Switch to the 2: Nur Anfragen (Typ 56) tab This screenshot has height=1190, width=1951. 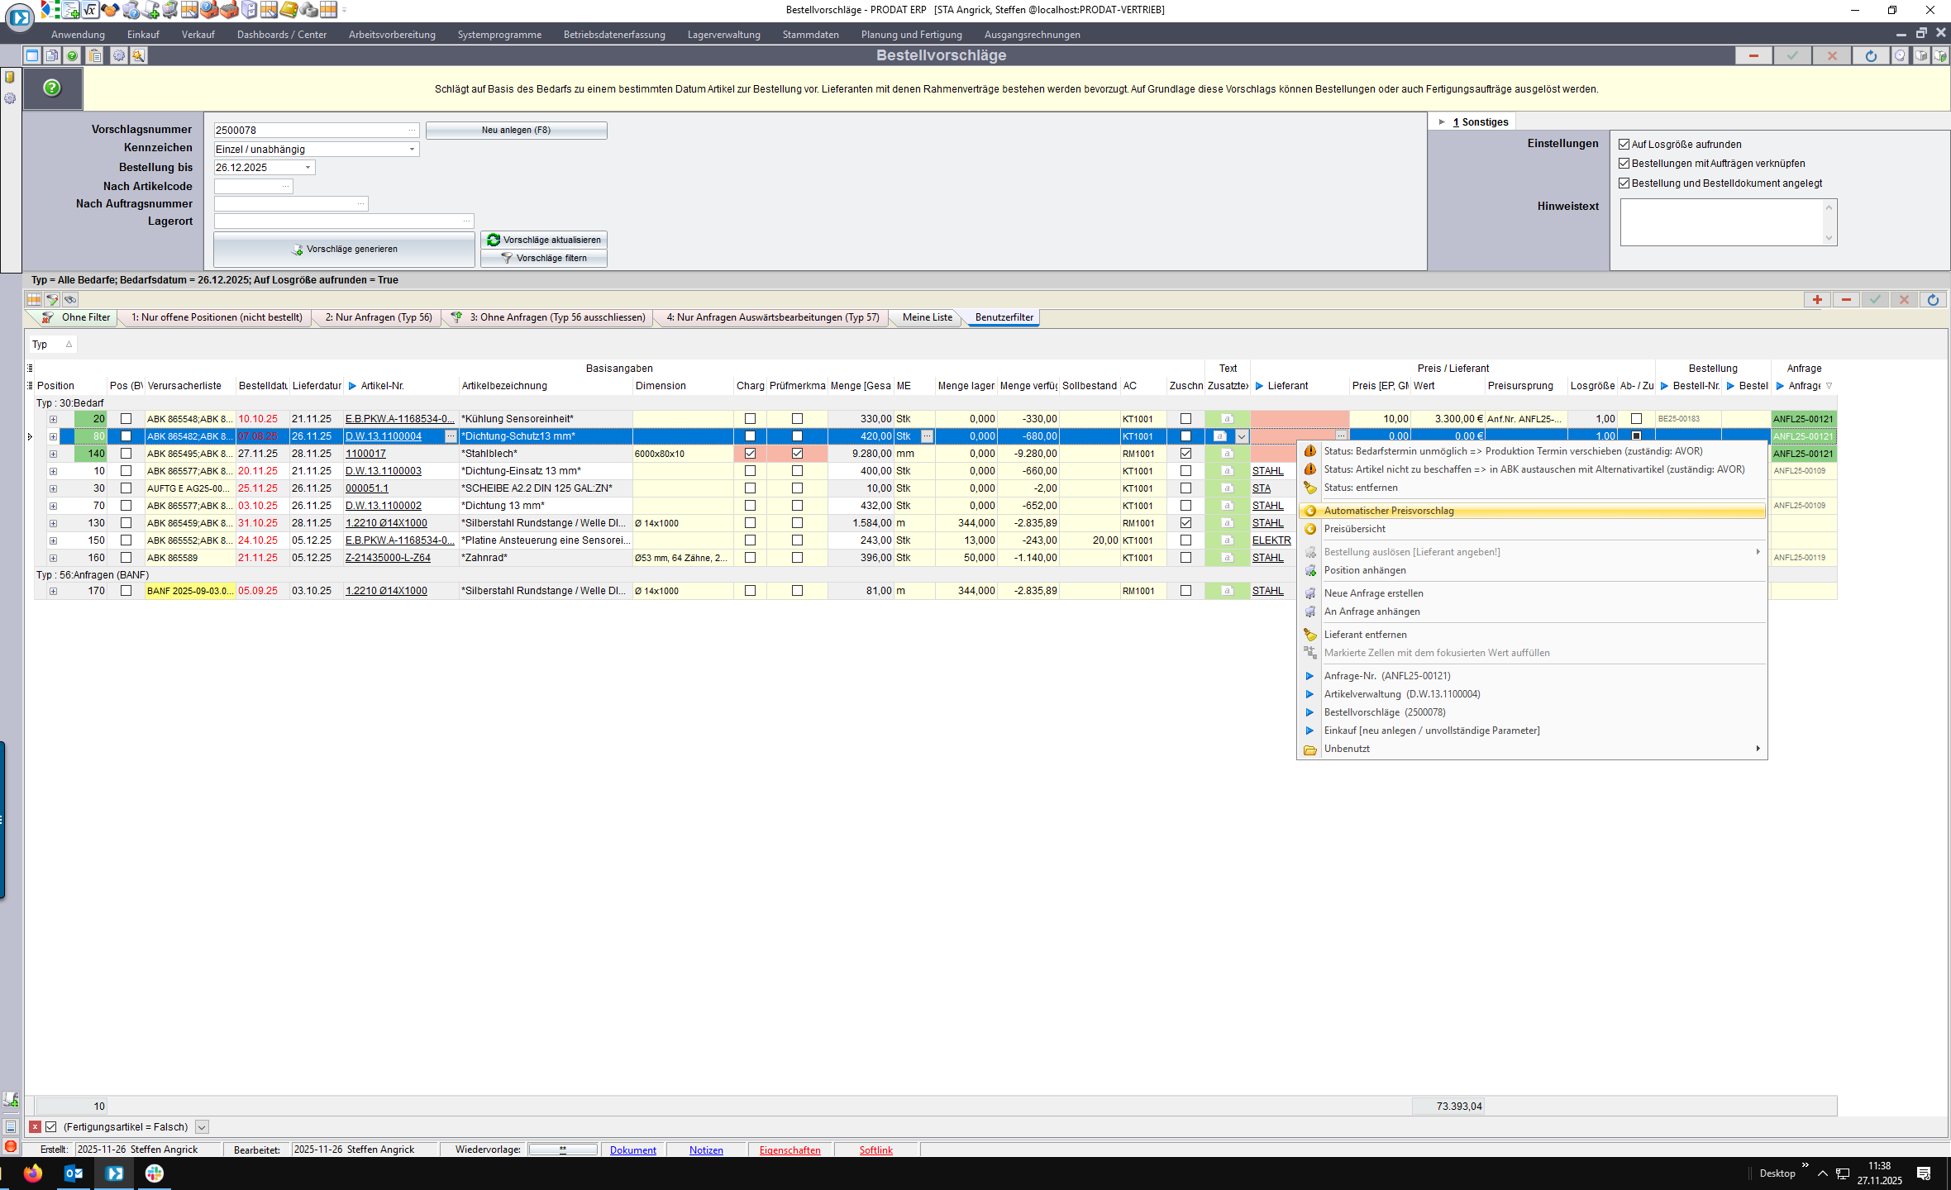point(379,317)
